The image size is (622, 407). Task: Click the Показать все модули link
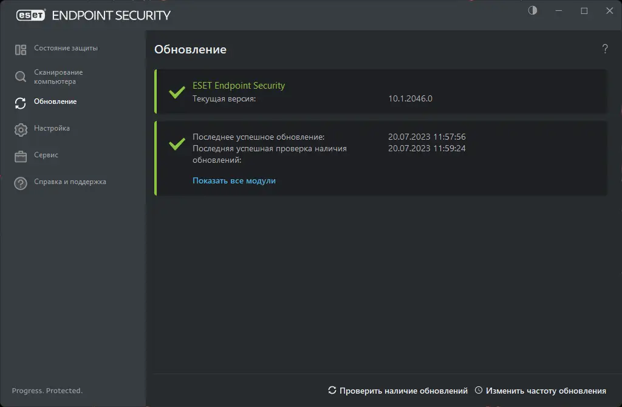tap(234, 180)
